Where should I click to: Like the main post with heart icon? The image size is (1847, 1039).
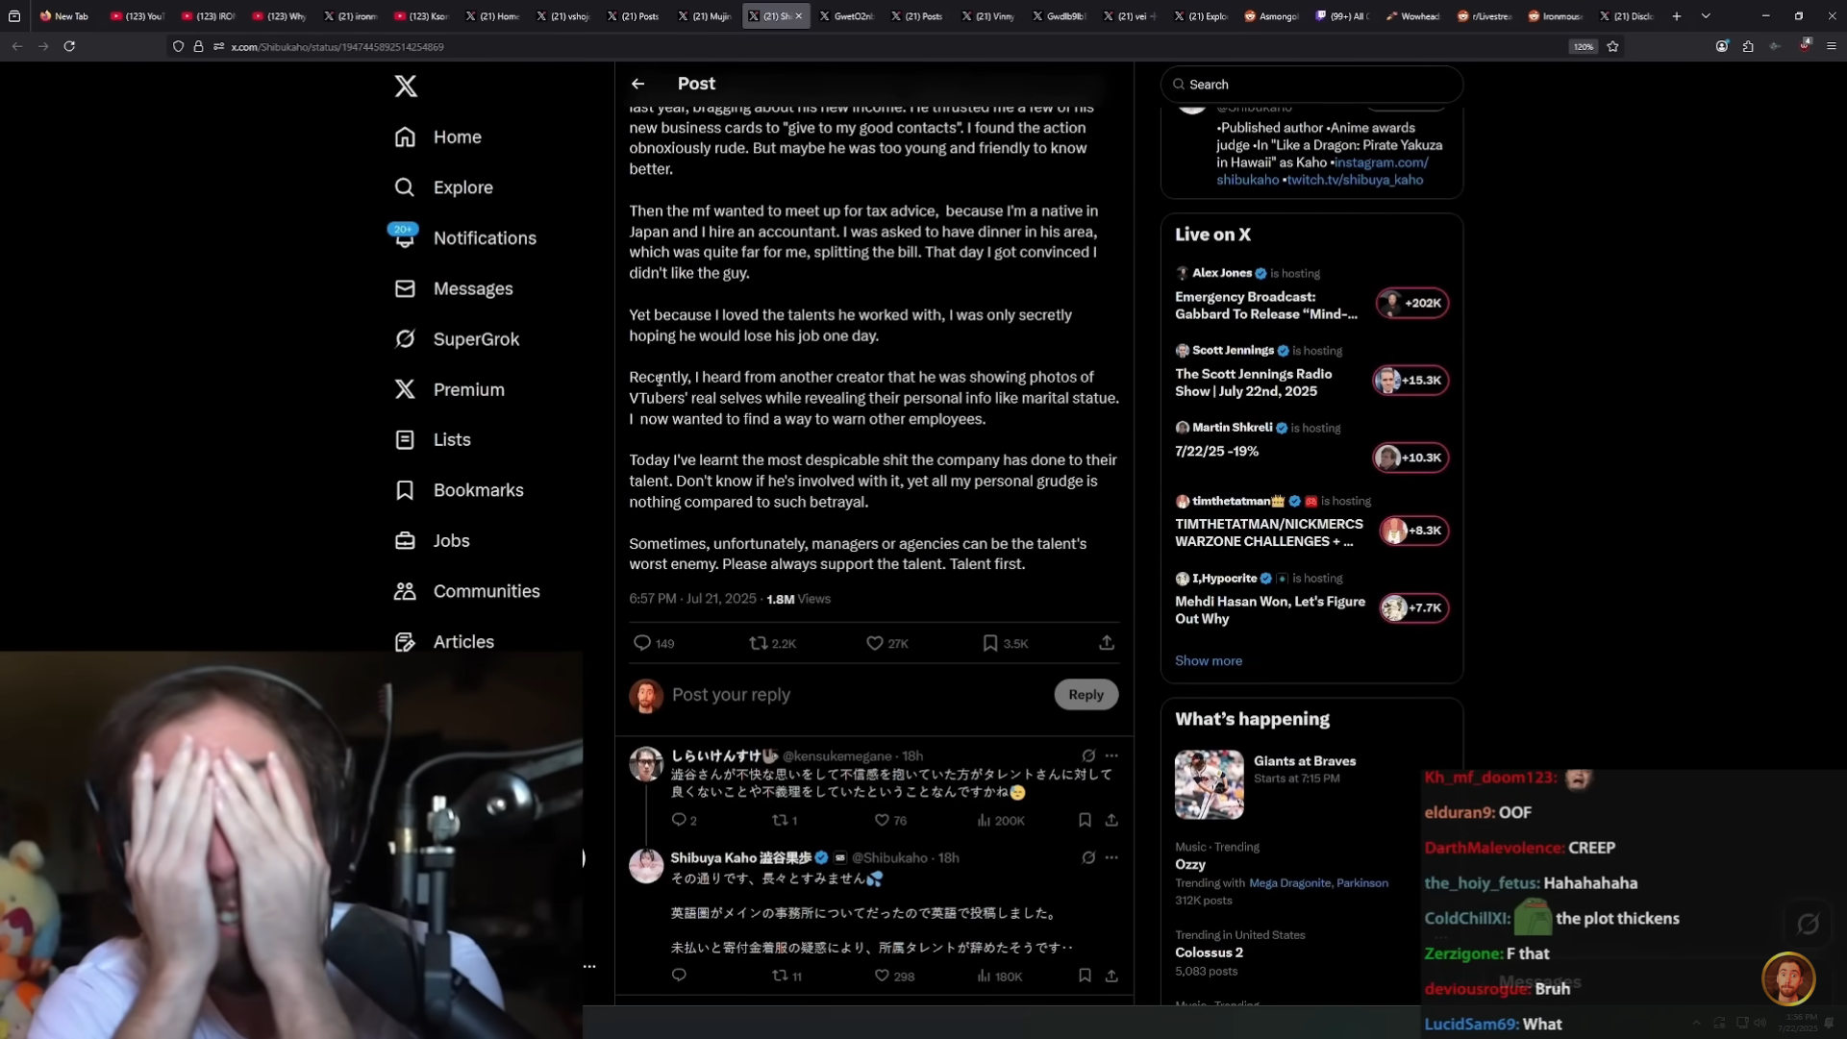point(874,643)
